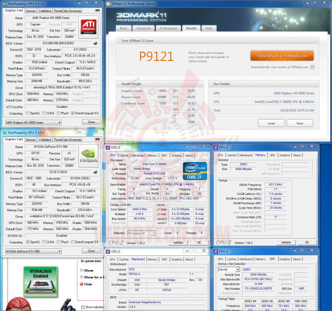Viewport: 332px width, 311px height.
Task: Open the SPD tab in the CPU-Z Mainboard window
Action: pyautogui.click(x=164, y=259)
